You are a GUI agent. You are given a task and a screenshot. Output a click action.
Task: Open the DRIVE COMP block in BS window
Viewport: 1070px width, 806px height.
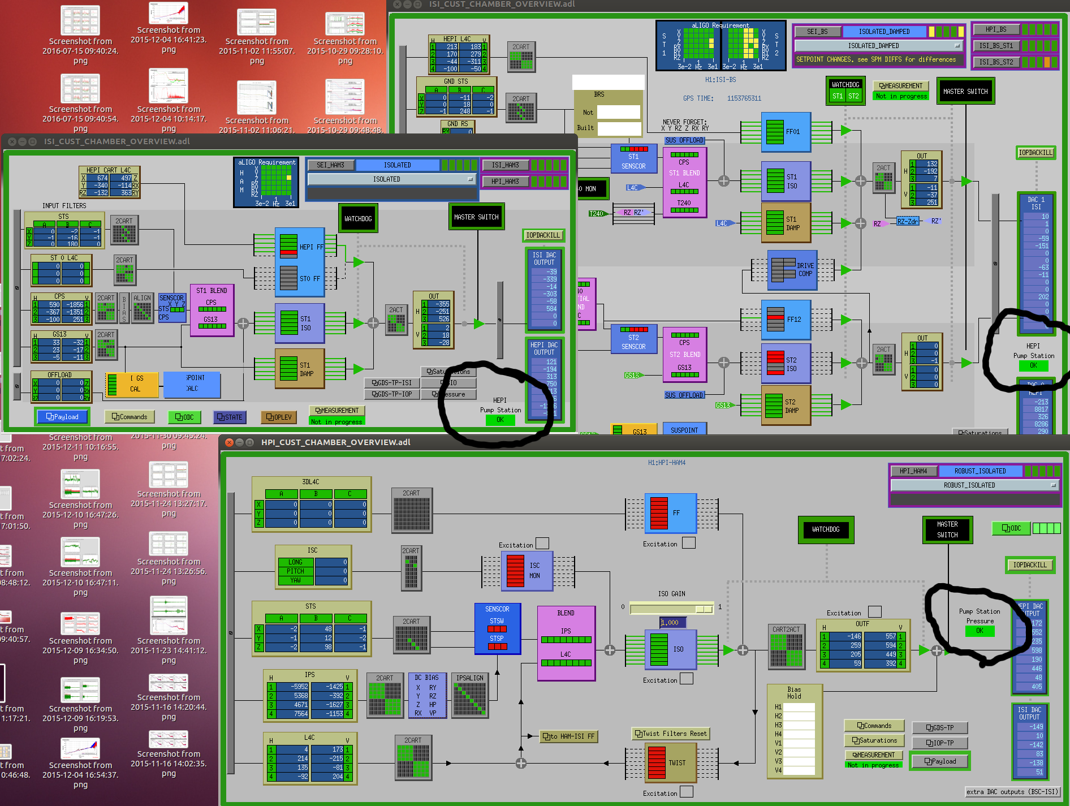pyautogui.click(x=792, y=270)
